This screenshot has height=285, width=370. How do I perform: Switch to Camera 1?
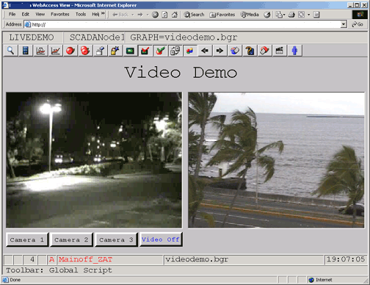point(27,239)
